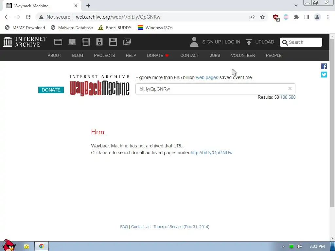
Task: Follow the http://bit.ly/QpGNRw link
Action: pyautogui.click(x=212, y=153)
